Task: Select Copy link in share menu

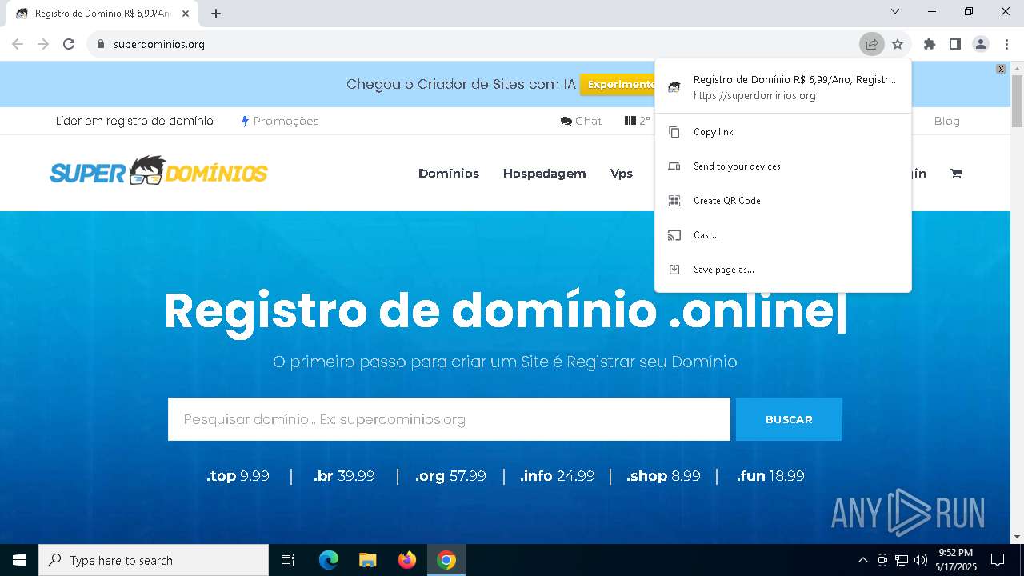Action: click(x=783, y=132)
